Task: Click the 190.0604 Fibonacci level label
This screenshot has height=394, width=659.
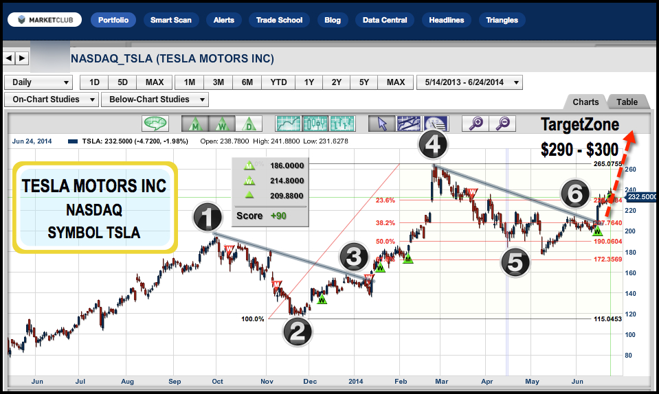Action: click(607, 242)
